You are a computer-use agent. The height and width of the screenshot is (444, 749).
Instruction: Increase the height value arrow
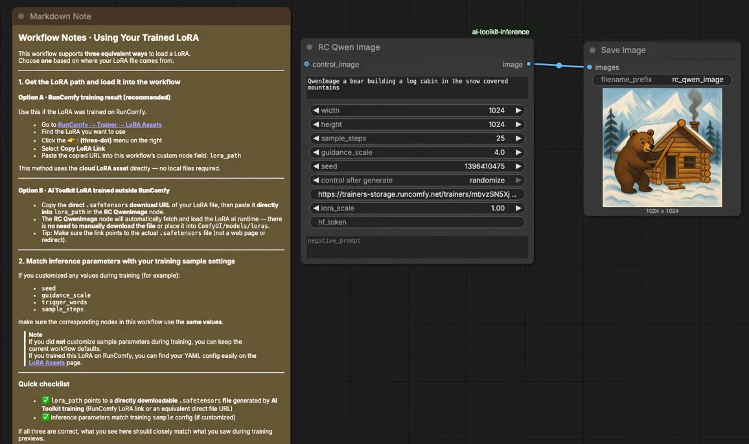pos(518,124)
